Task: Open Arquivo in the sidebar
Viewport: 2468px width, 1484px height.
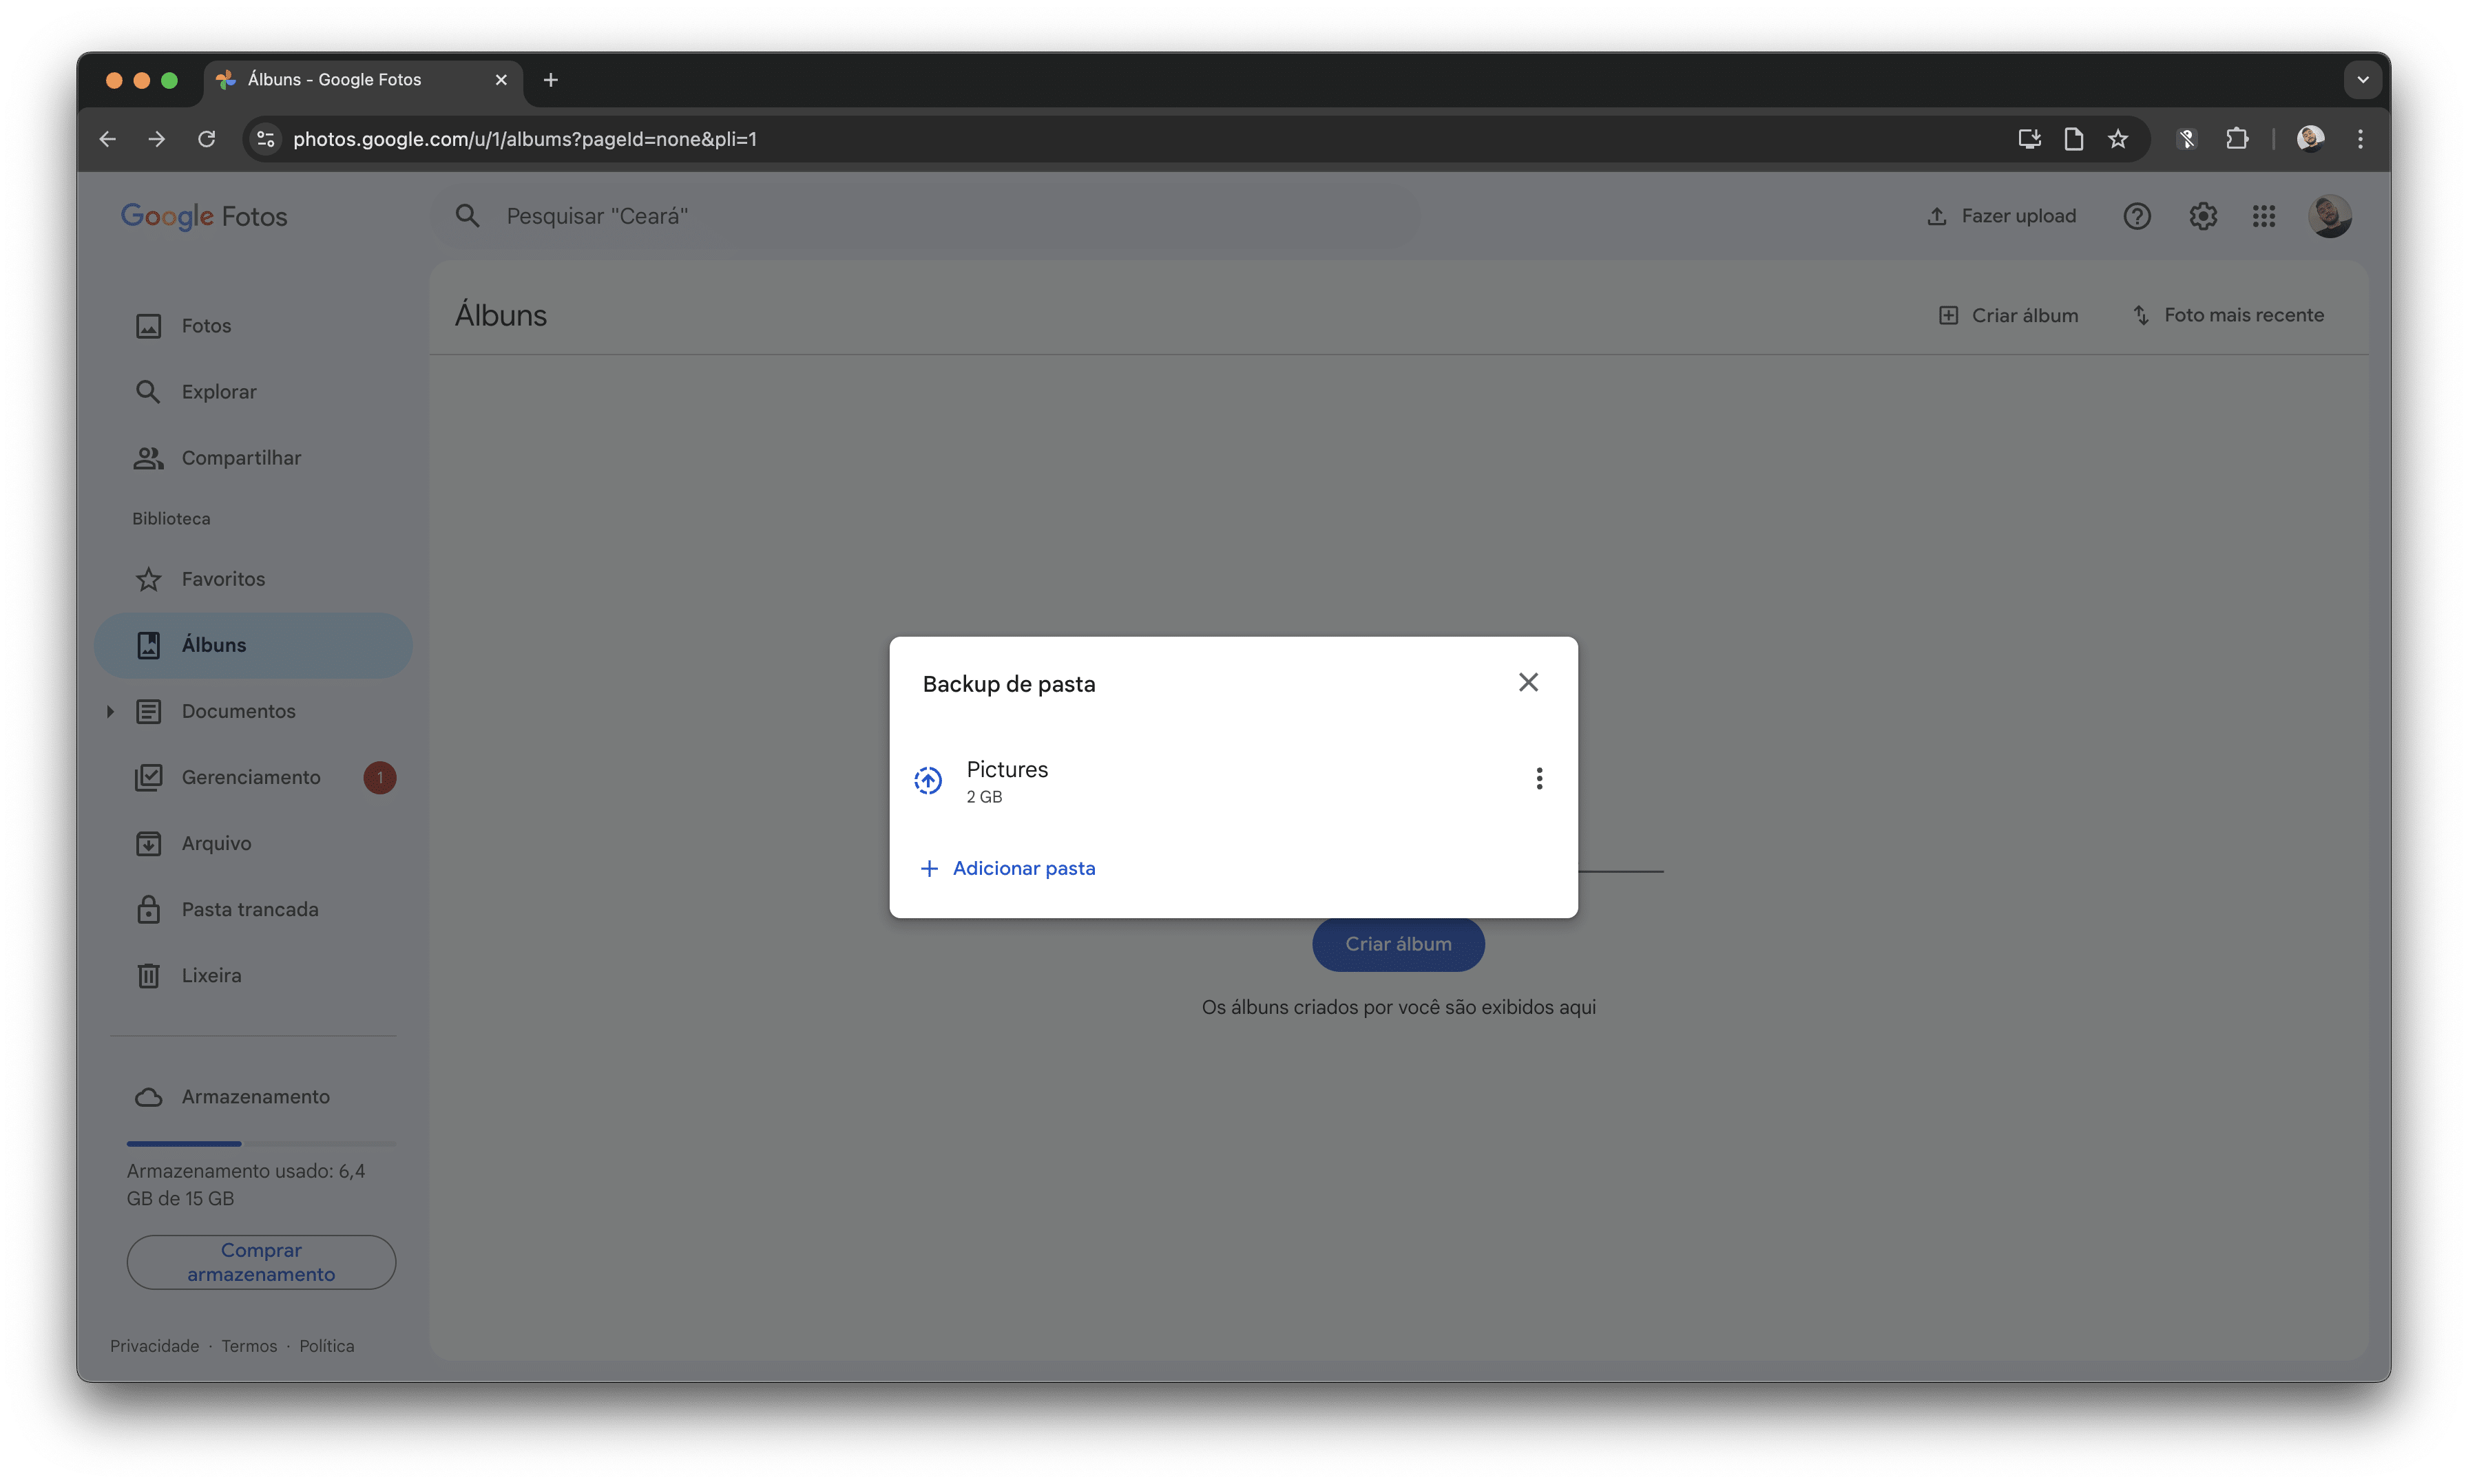Action: 253,843
